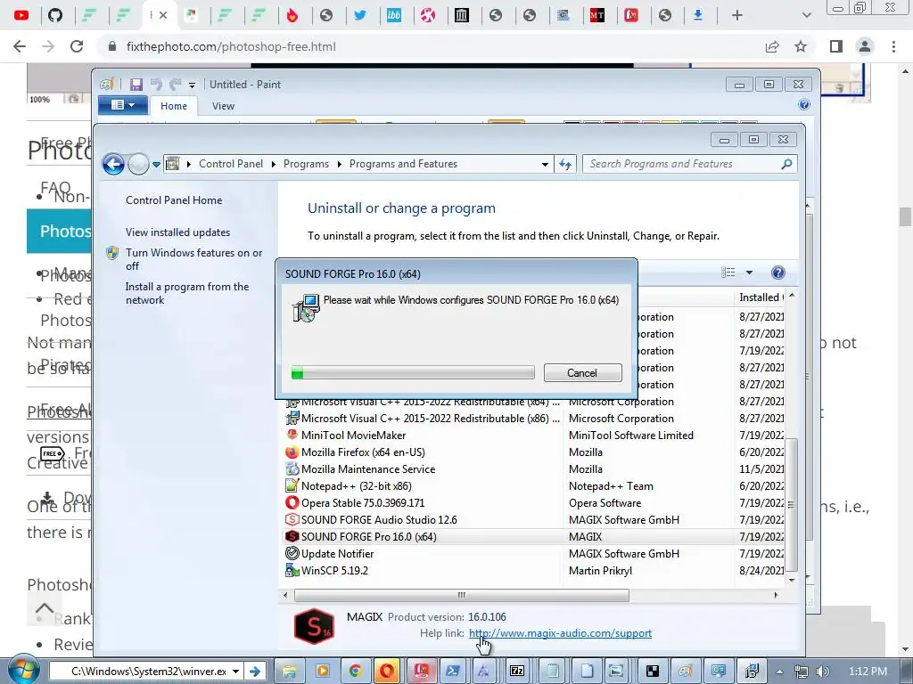The height and width of the screenshot is (684, 913).
Task: Click the horizontal scrollbar of program list
Action: point(461,595)
